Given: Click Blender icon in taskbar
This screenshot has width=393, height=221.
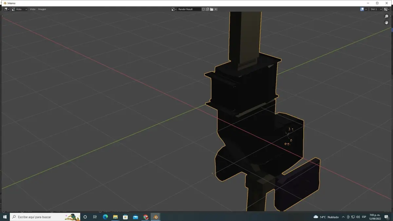Looking at the screenshot, I should (156, 217).
